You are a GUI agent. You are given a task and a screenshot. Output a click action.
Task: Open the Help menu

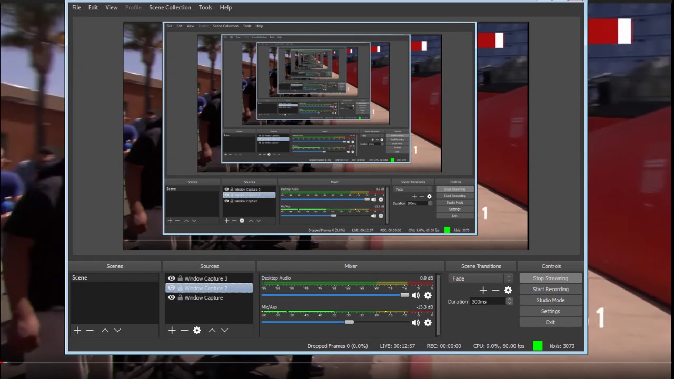(225, 7)
